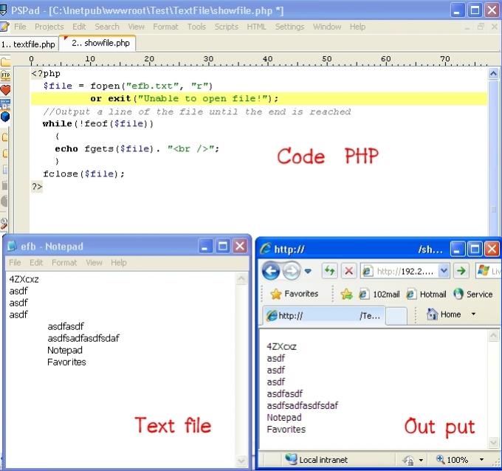Viewport: 502px width, 471px height.
Task: Click '4ZXcxz' text in browser output
Action: coord(281,346)
